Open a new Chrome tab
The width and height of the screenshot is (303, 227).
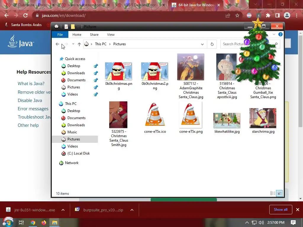230,5
